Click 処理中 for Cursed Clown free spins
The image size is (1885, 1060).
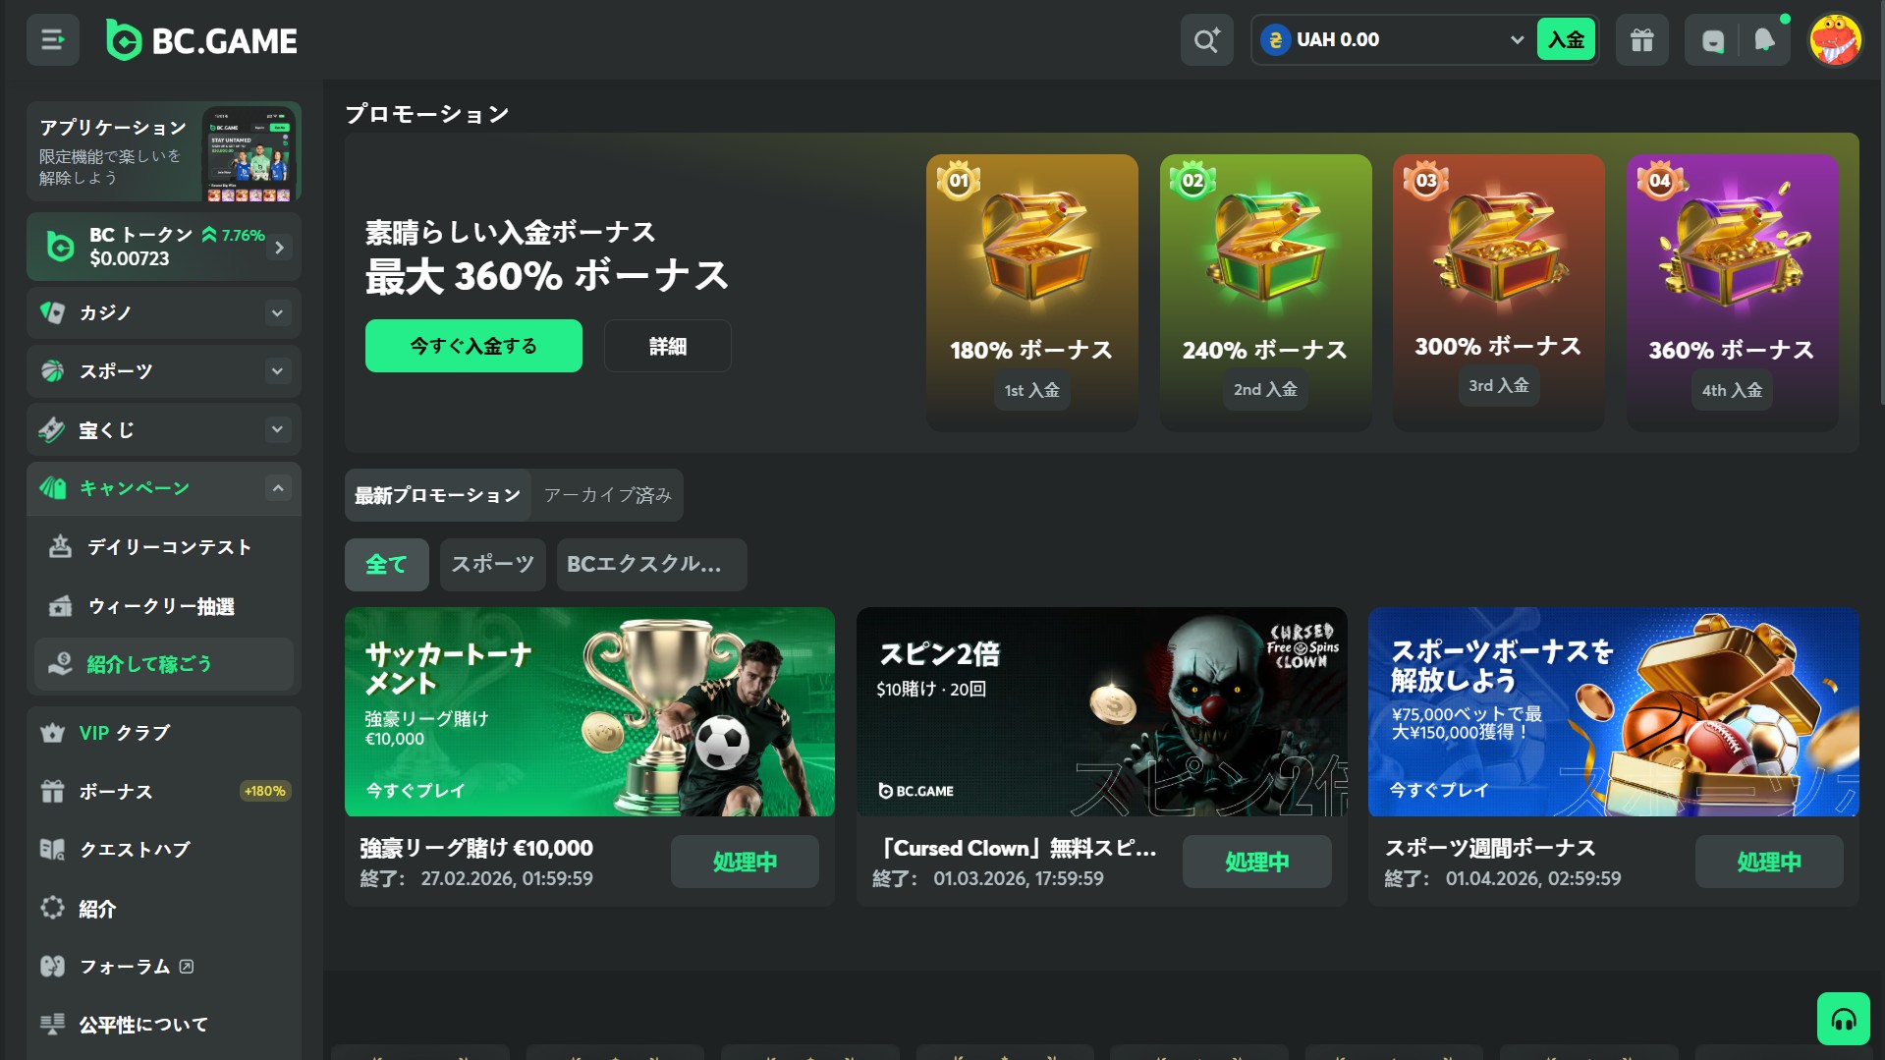point(1256,862)
